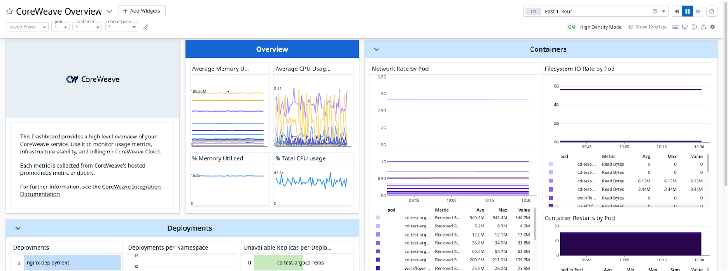Click the zoom out magnifier icon

[712, 11]
